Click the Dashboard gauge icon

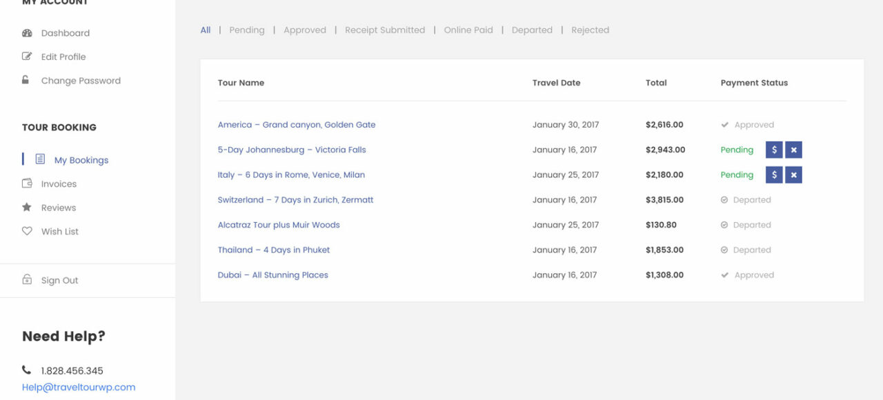tap(27, 33)
